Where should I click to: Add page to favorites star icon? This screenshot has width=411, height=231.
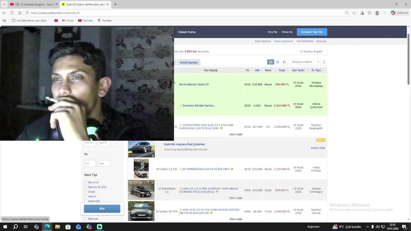(x=354, y=13)
